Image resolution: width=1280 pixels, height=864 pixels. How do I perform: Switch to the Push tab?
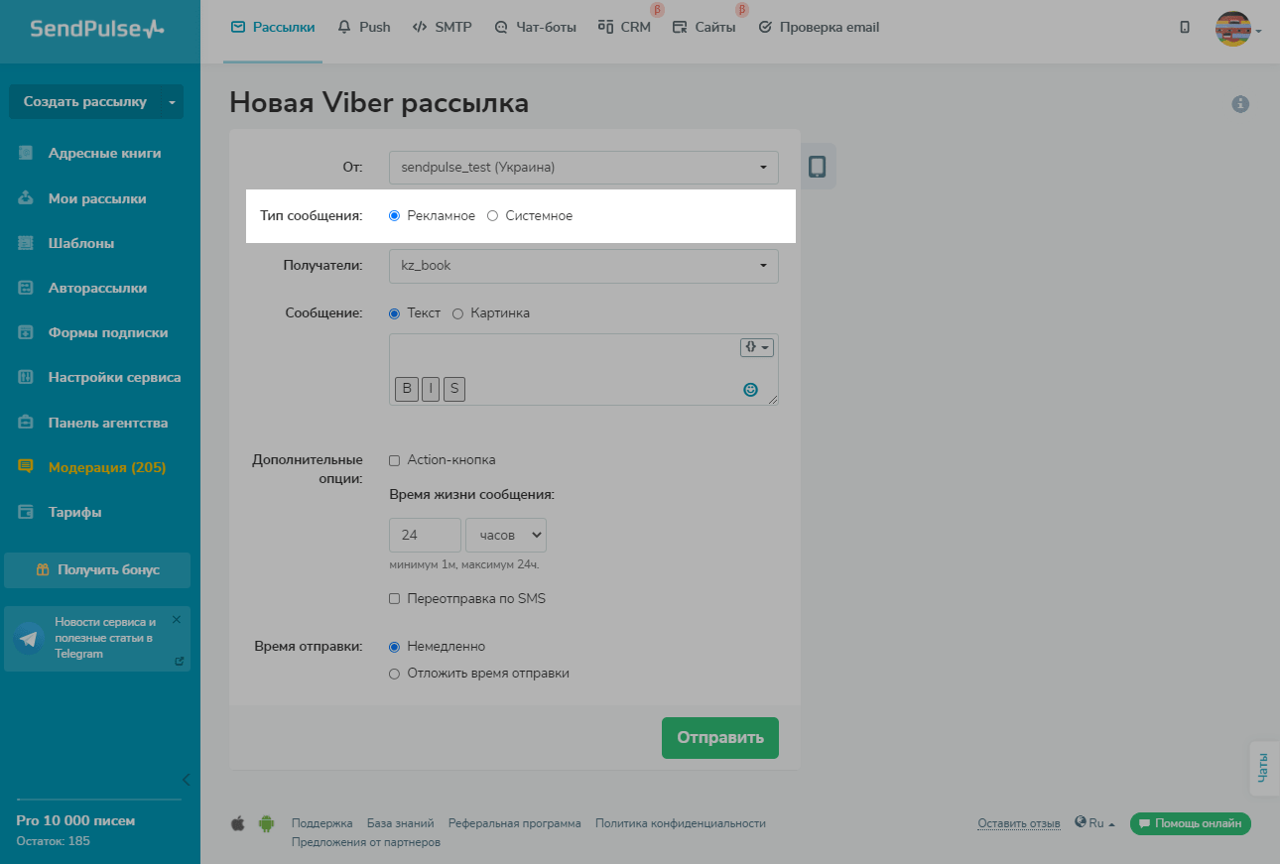click(x=364, y=28)
